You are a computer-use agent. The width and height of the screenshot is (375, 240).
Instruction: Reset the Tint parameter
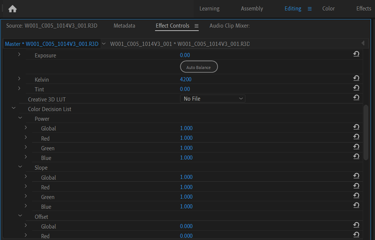(x=356, y=88)
